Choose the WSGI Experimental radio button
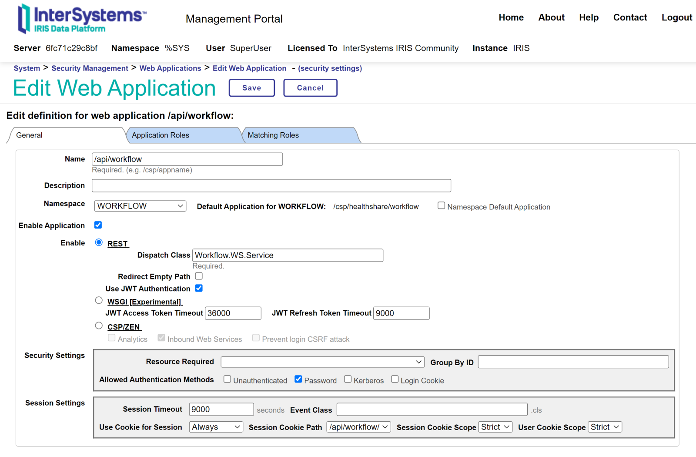Screen dimensions: 696x457 [99, 300]
